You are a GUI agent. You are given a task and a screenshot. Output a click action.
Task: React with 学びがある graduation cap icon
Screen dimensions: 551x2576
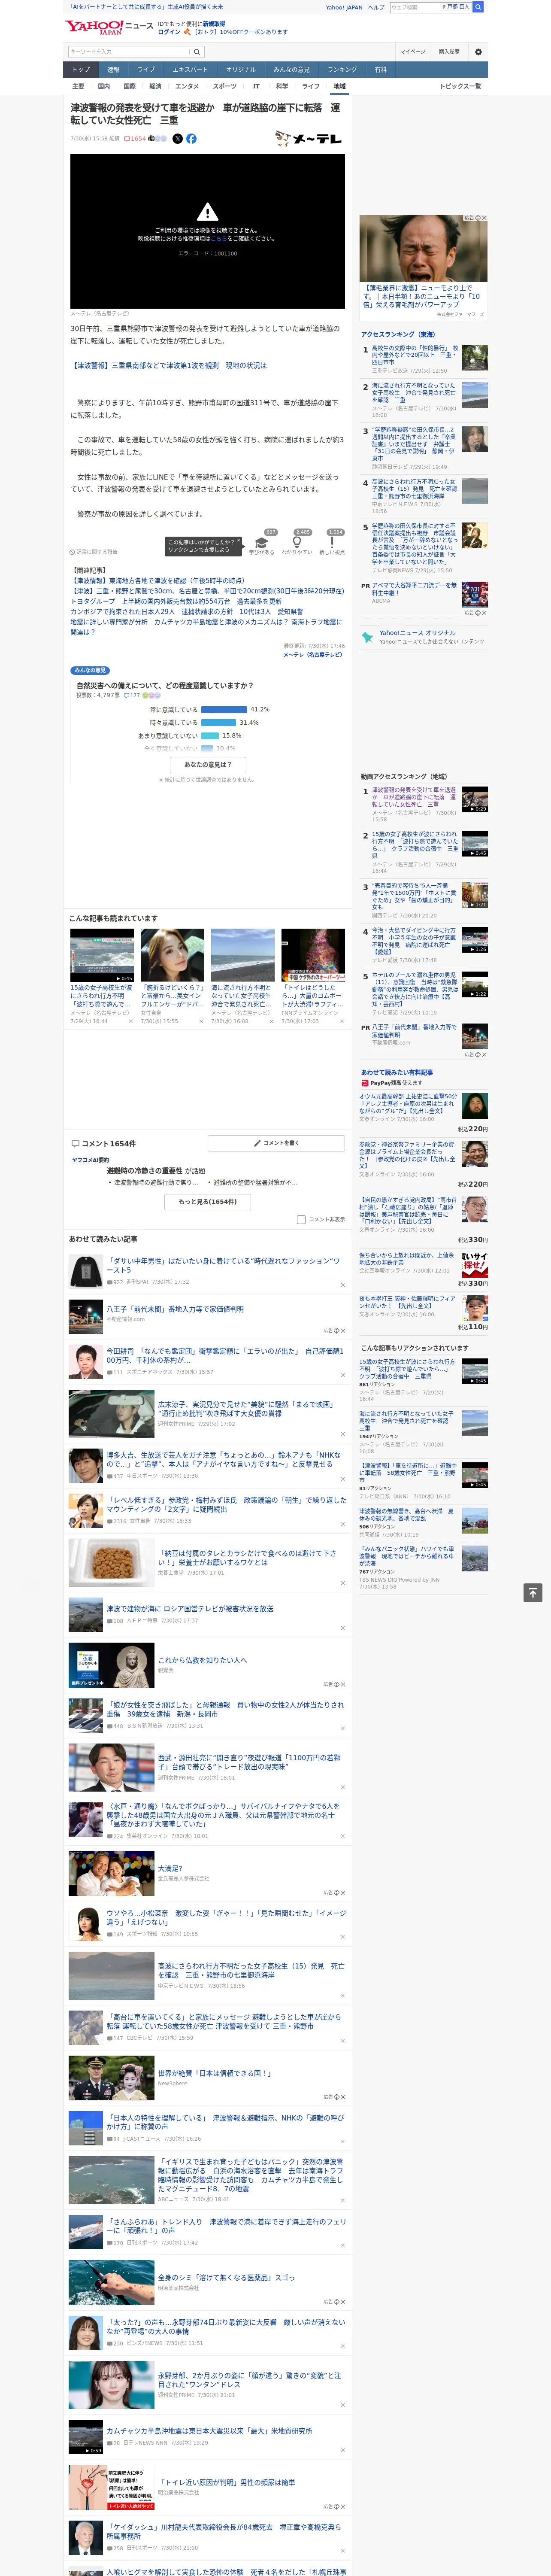click(262, 543)
